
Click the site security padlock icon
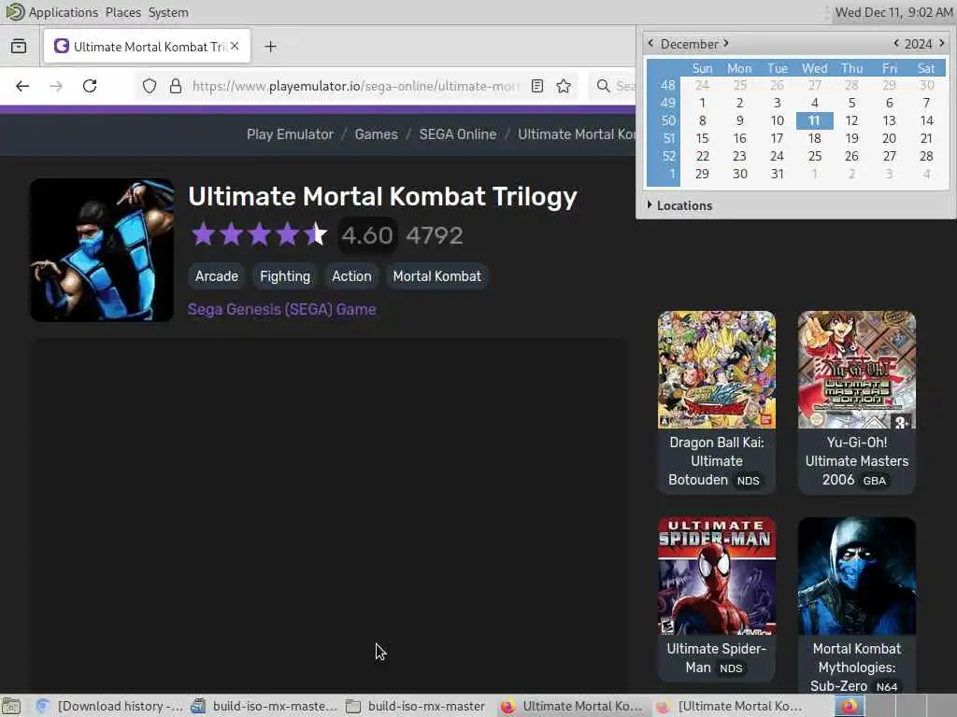(x=175, y=86)
